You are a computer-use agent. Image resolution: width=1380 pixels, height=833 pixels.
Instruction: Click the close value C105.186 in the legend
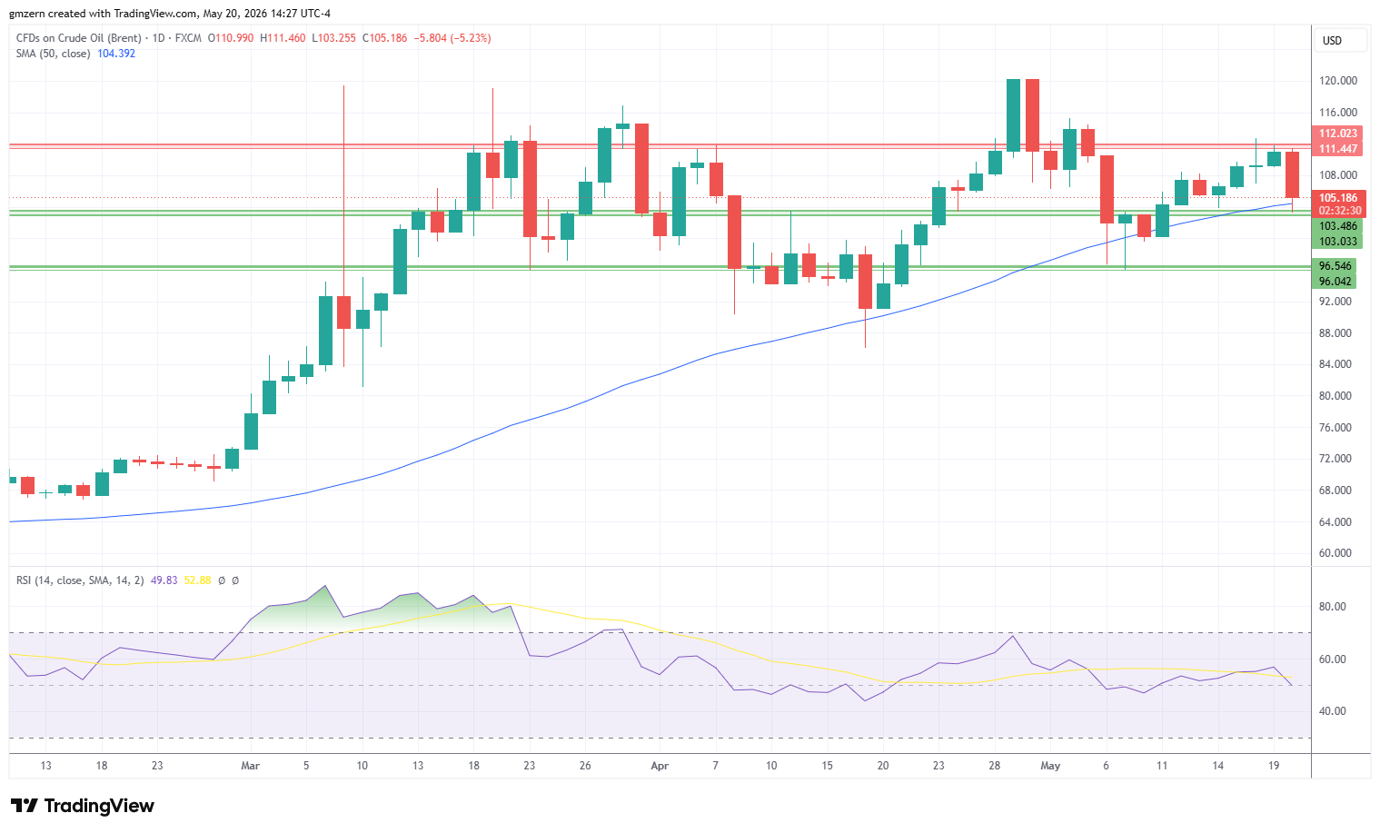point(384,38)
